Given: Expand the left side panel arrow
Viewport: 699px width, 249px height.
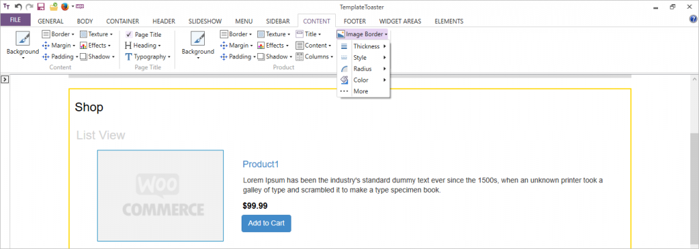Looking at the screenshot, I should click(5, 80).
